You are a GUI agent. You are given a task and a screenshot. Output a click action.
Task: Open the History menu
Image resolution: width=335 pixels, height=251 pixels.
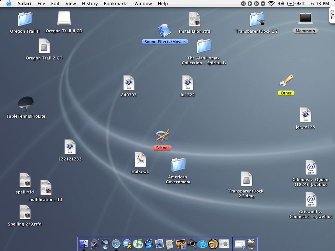point(90,4)
